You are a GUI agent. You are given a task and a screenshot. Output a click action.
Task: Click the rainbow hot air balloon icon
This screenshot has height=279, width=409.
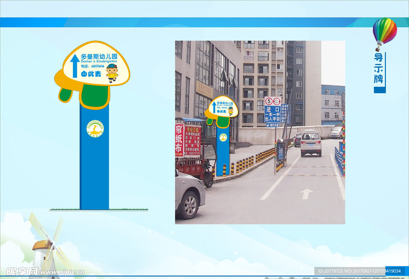click(384, 32)
